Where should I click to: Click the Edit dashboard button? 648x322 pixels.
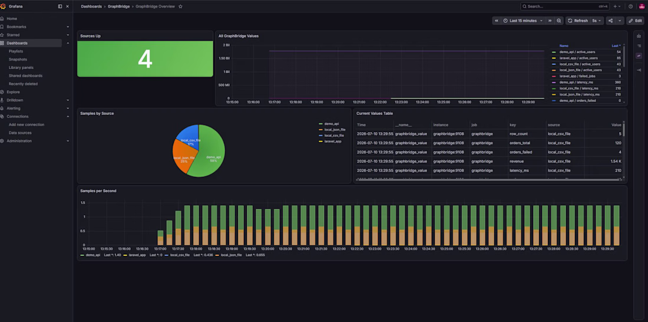point(635,21)
